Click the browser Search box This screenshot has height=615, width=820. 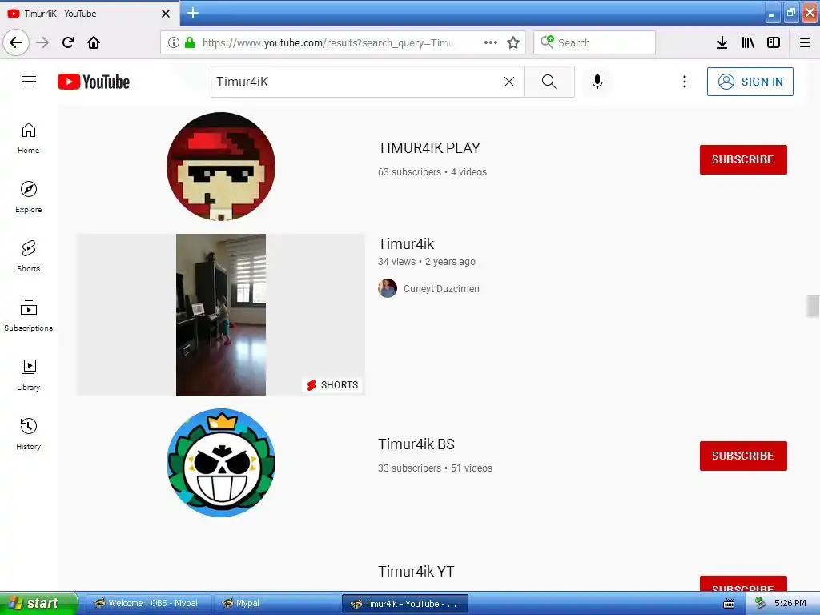595,42
